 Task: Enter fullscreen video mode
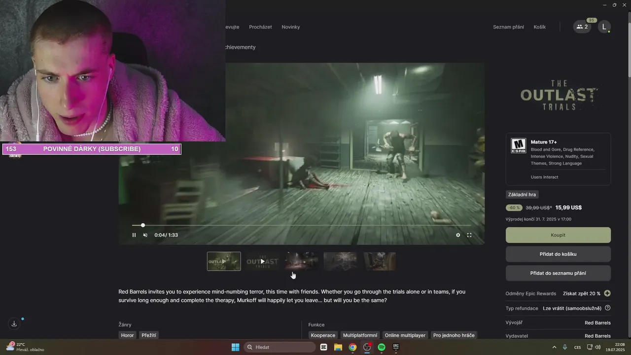(x=469, y=235)
